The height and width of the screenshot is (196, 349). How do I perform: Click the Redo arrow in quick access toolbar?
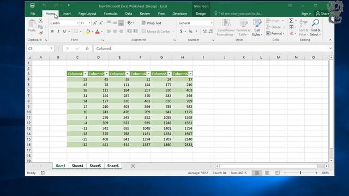tap(56, 5)
